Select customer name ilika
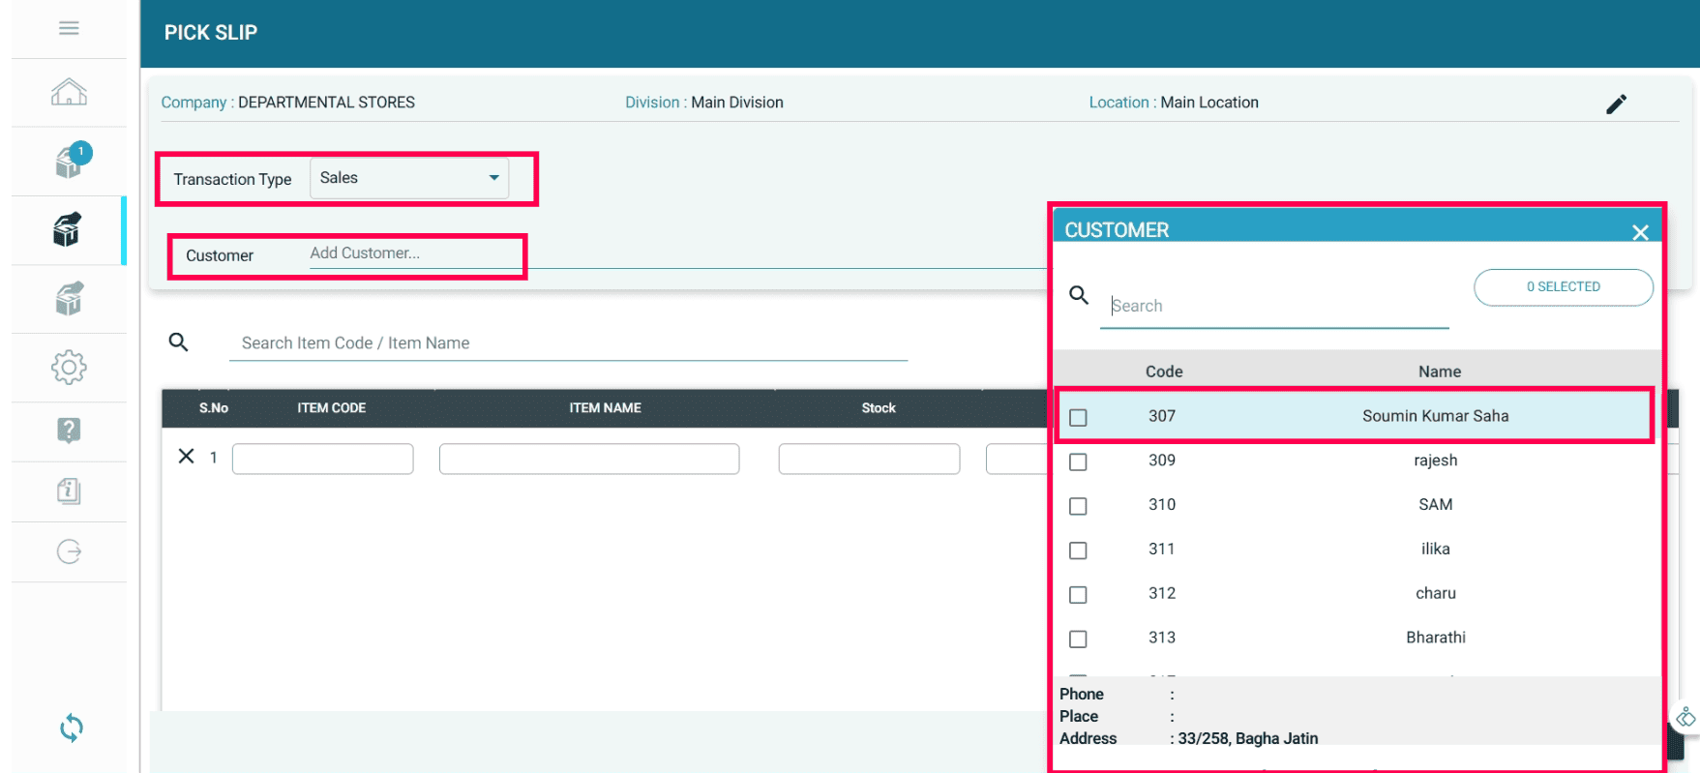Screen dimensions: 1700x773 pyautogui.click(x=1436, y=550)
